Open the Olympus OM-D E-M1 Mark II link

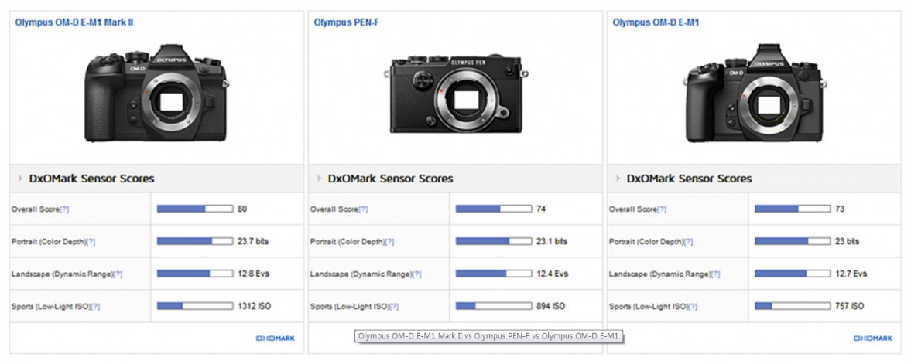point(74,22)
